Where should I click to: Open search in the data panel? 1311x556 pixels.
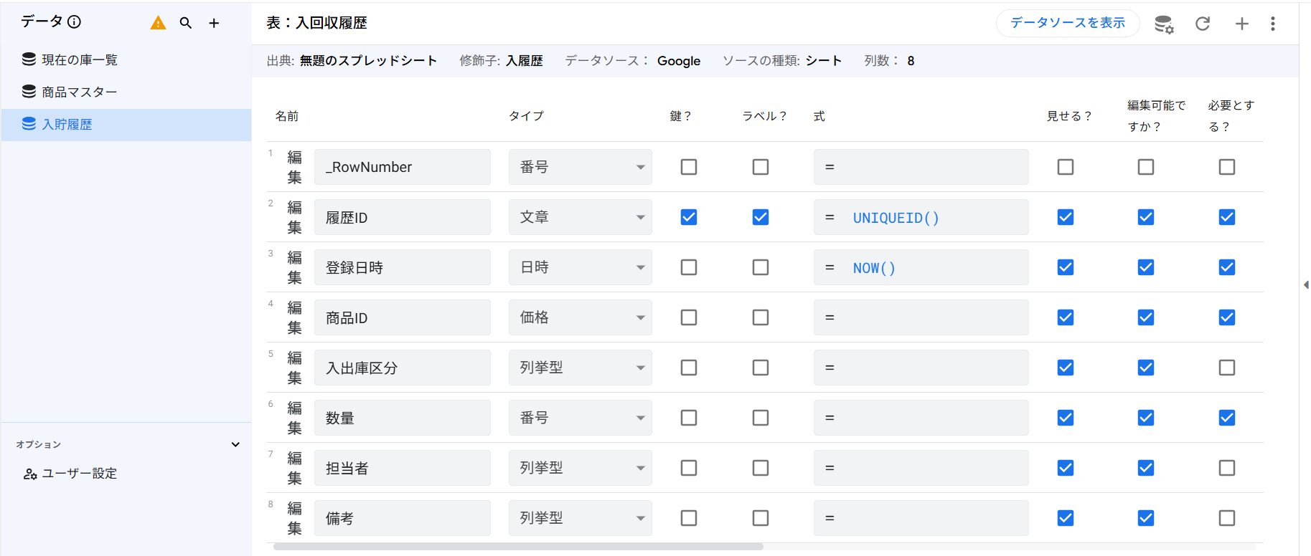tap(186, 23)
